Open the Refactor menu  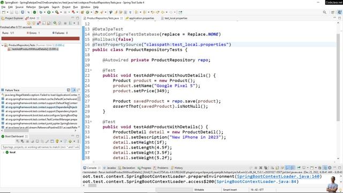click(31, 7)
